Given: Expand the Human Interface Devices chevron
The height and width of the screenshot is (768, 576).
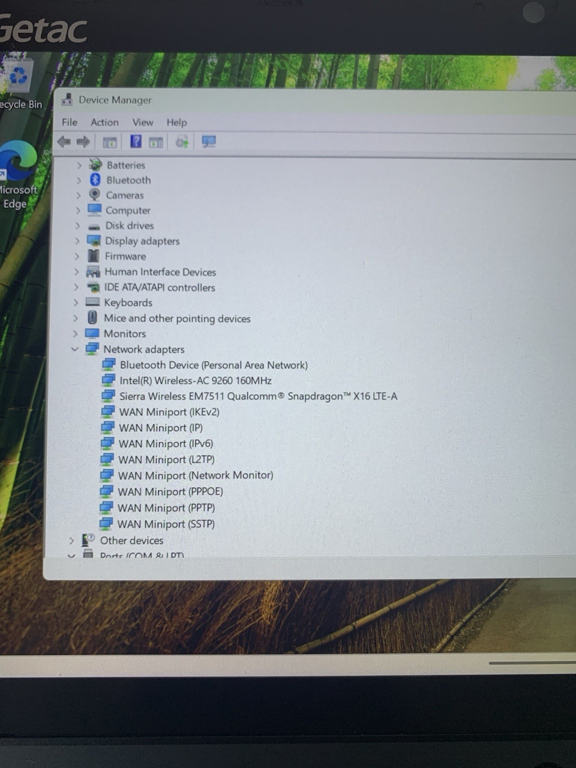Looking at the screenshot, I should 76,272.
